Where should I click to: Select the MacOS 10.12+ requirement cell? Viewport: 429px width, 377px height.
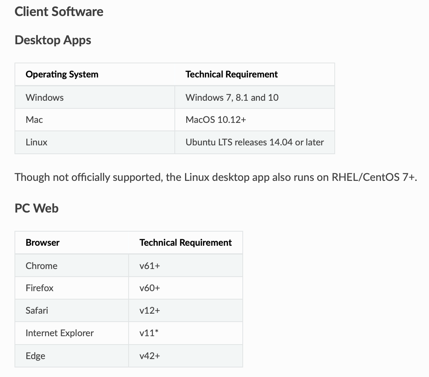point(255,120)
